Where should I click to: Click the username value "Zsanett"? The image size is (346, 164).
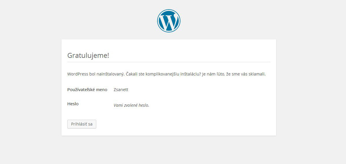[121, 90]
